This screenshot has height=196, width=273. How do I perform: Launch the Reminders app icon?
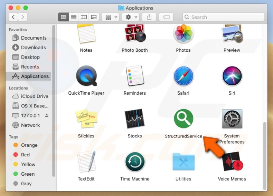(x=135, y=76)
